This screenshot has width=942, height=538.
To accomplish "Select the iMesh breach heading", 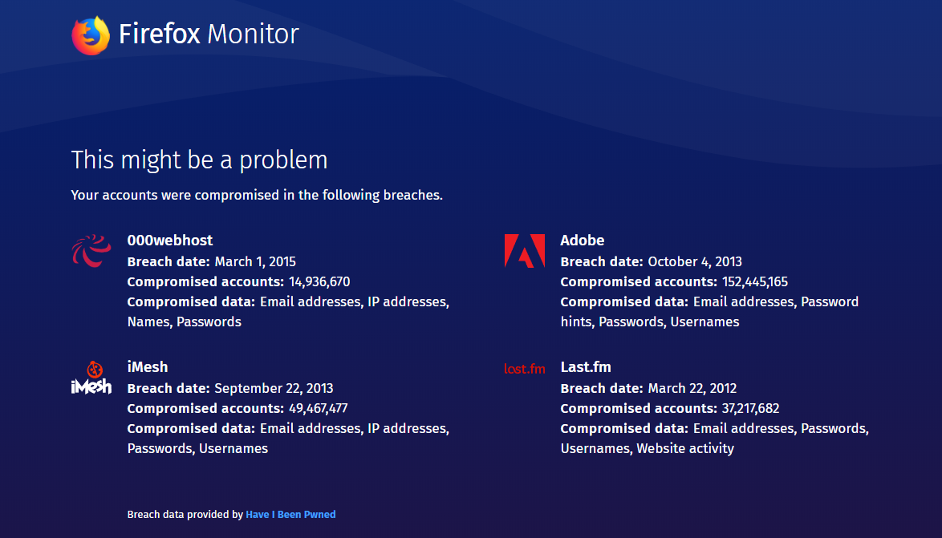I will (x=148, y=367).
